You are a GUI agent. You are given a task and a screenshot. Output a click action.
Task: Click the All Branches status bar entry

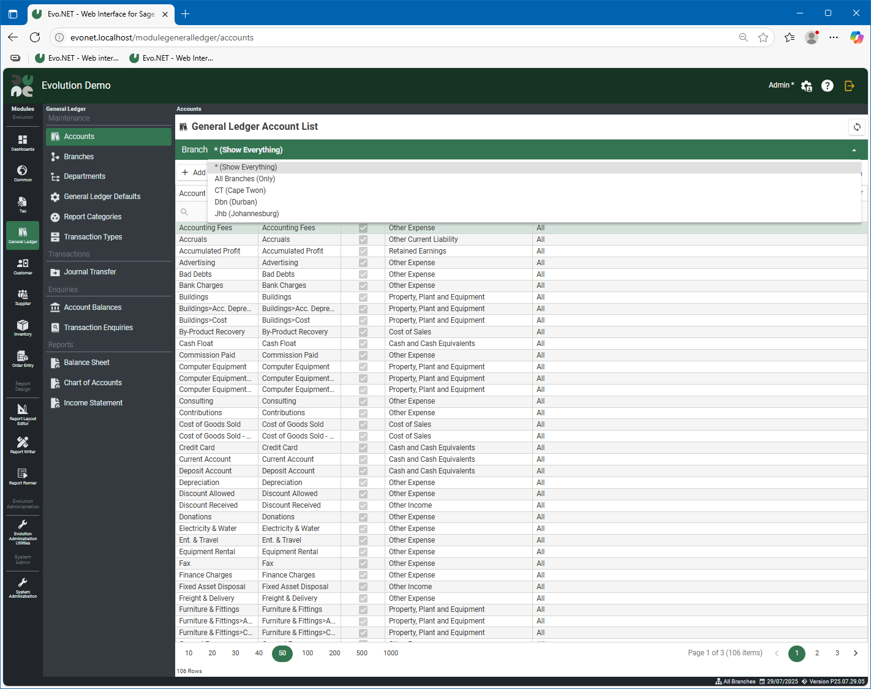click(736, 682)
